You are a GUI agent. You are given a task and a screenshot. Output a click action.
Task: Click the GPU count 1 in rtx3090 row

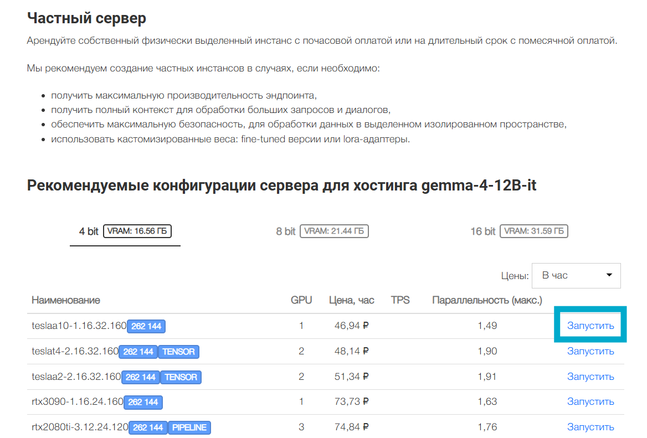click(301, 401)
